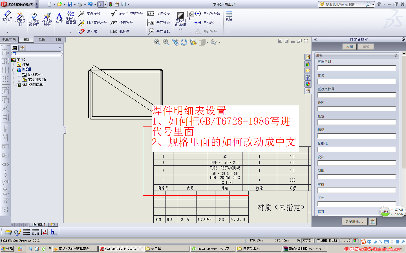Click the 更改日期 input field
Screen dimensions: 406x253
pyautogui.click(x=357, y=68)
